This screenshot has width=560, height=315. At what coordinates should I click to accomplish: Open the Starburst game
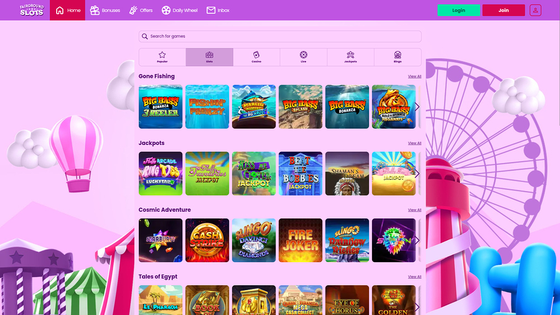(161, 240)
